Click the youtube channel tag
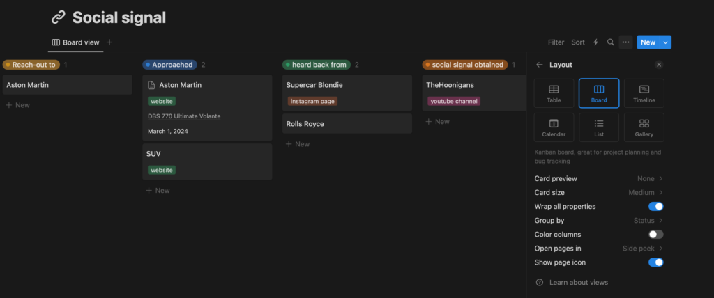Screen dimensions: 714x298 point(453,102)
